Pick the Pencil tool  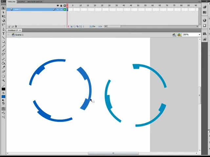point(3,46)
